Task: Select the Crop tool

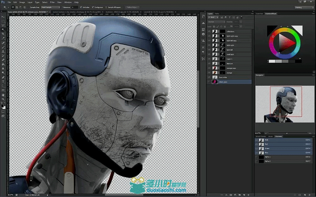Action: tap(3, 34)
